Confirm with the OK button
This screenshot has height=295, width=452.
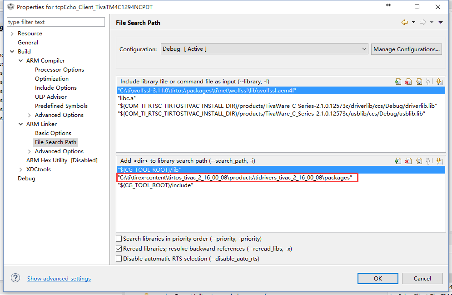click(x=378, y=278)
